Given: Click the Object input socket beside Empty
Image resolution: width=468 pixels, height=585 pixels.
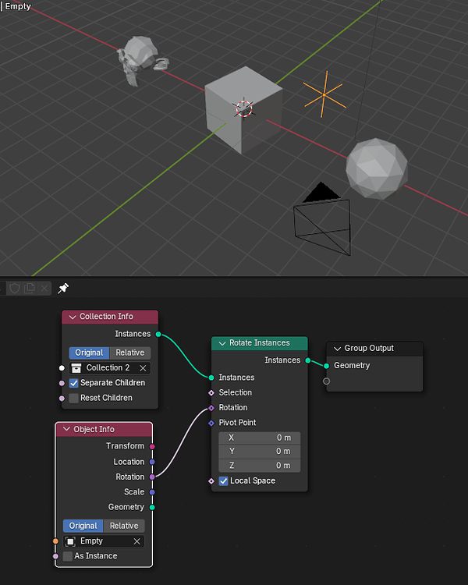Looking at the screenshot, I should point(55,541).
